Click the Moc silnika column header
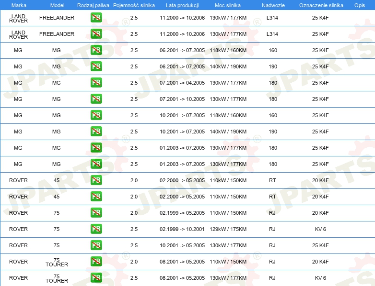Image resolution: width=375 pixels, height=286 pixels. tap(228, 5)
